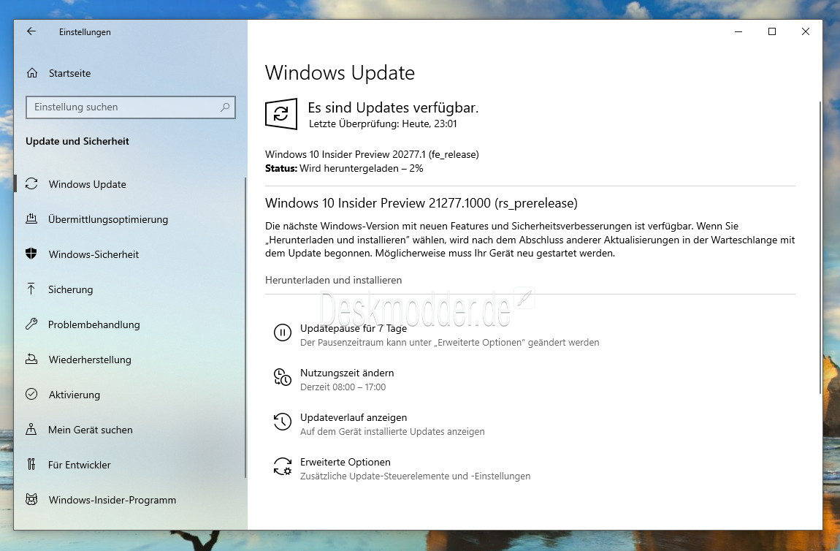This screenshot has width=840, height=551.
Task: Click the search magnifier icon
Action: pos(225,107)
